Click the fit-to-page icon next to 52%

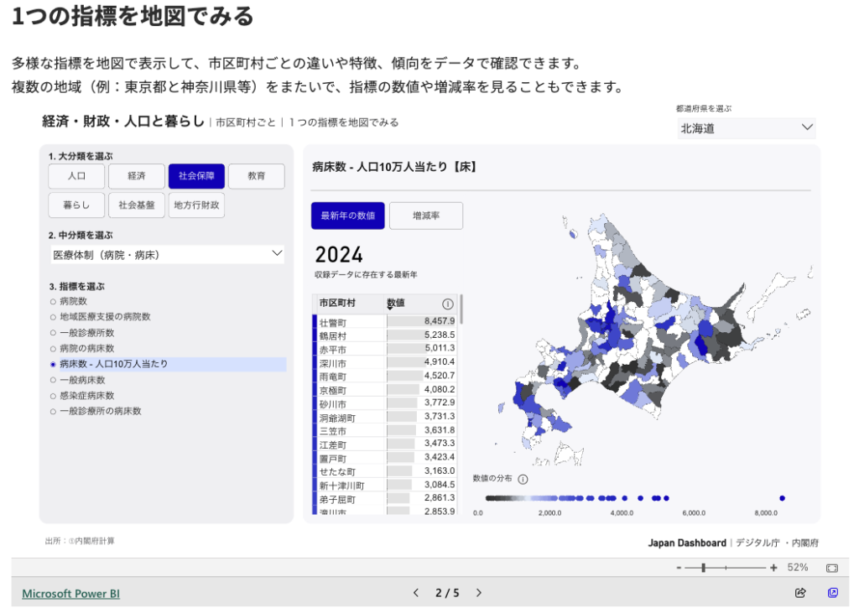pyautogui.click(x=831, y=568)
